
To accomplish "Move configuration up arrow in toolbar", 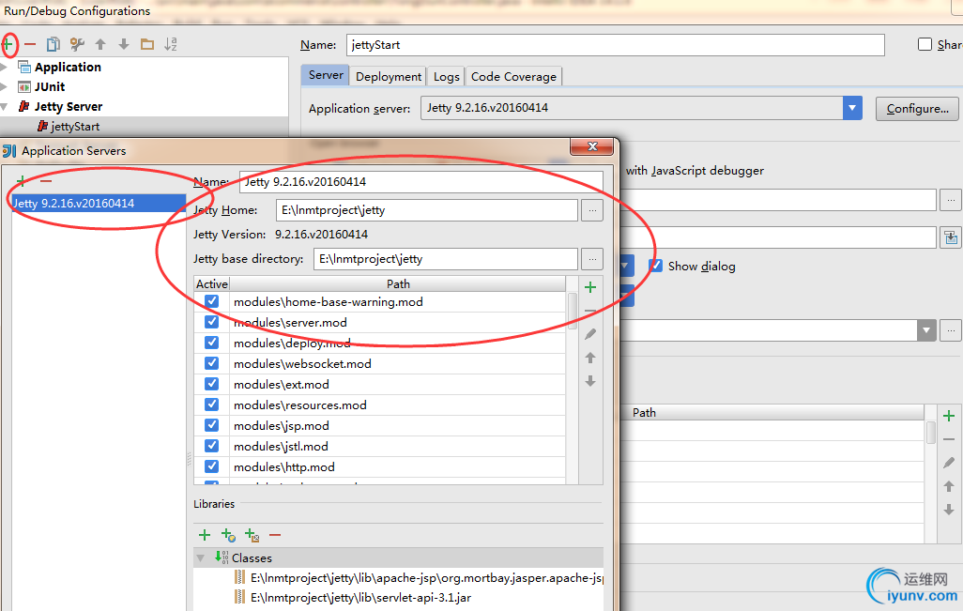I will [x=100, y=44].
